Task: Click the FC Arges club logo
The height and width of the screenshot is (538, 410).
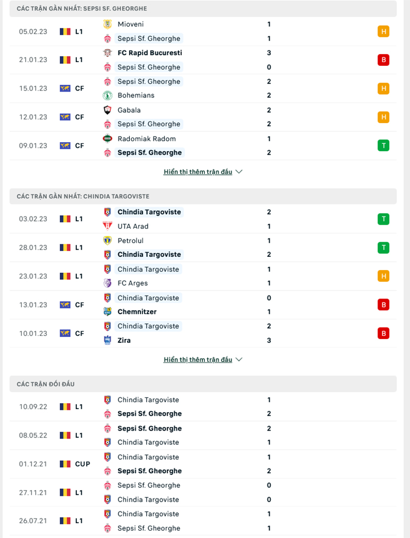Action: click(x=107, y=283)
